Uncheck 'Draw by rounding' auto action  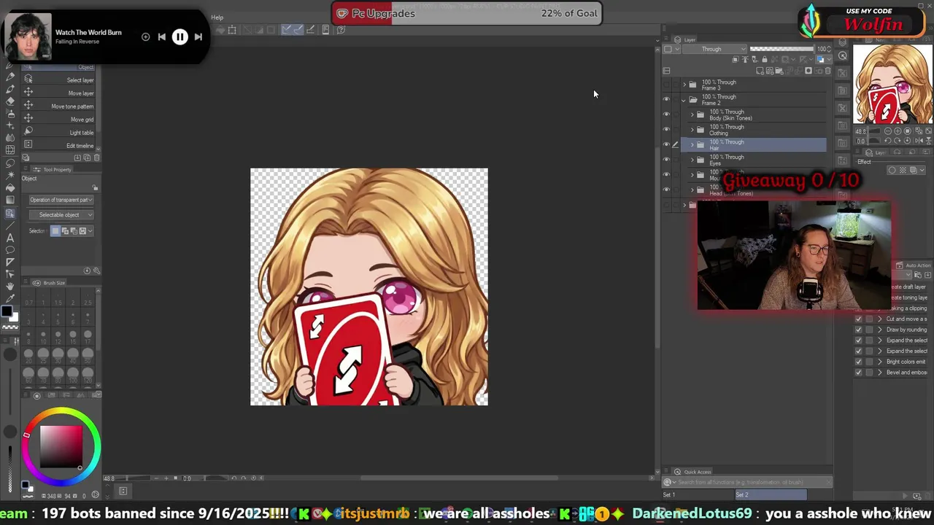[858, 330]
